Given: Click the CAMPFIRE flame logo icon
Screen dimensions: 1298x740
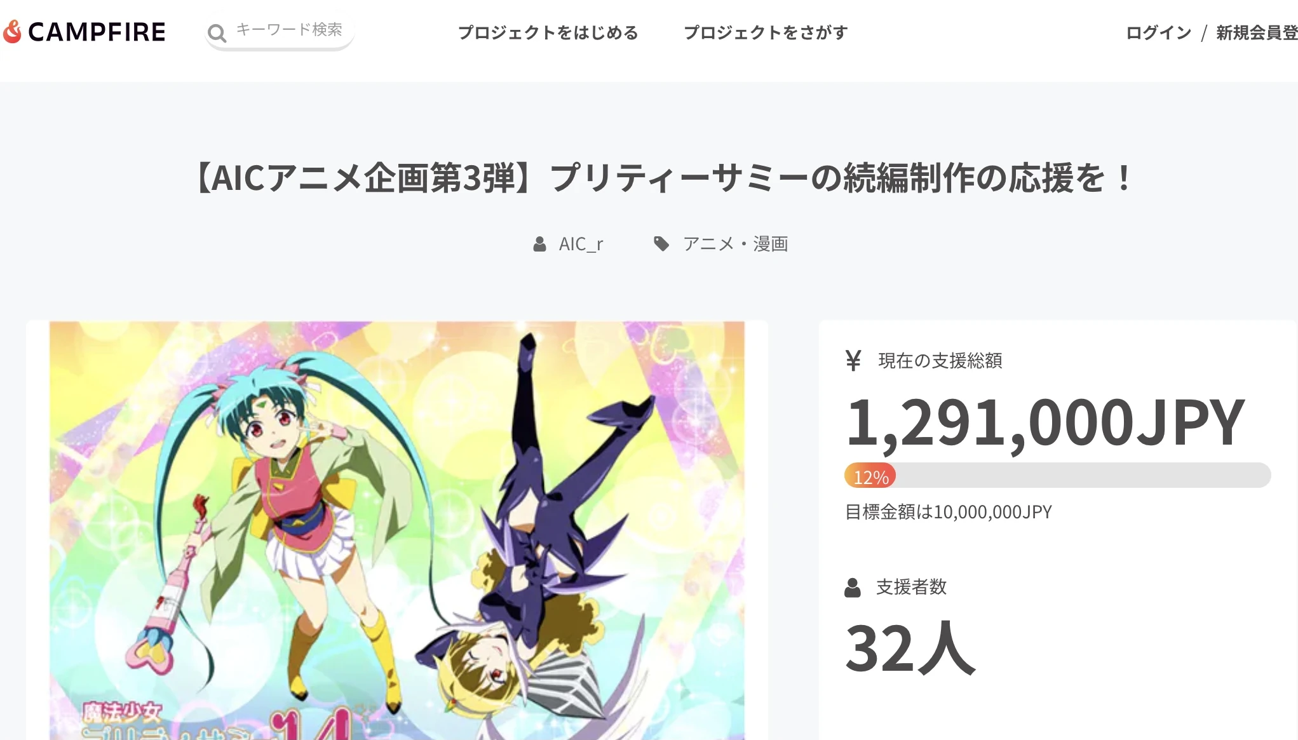Looking at the screenshot, I should pyautogui.click(x=12, y=32).
